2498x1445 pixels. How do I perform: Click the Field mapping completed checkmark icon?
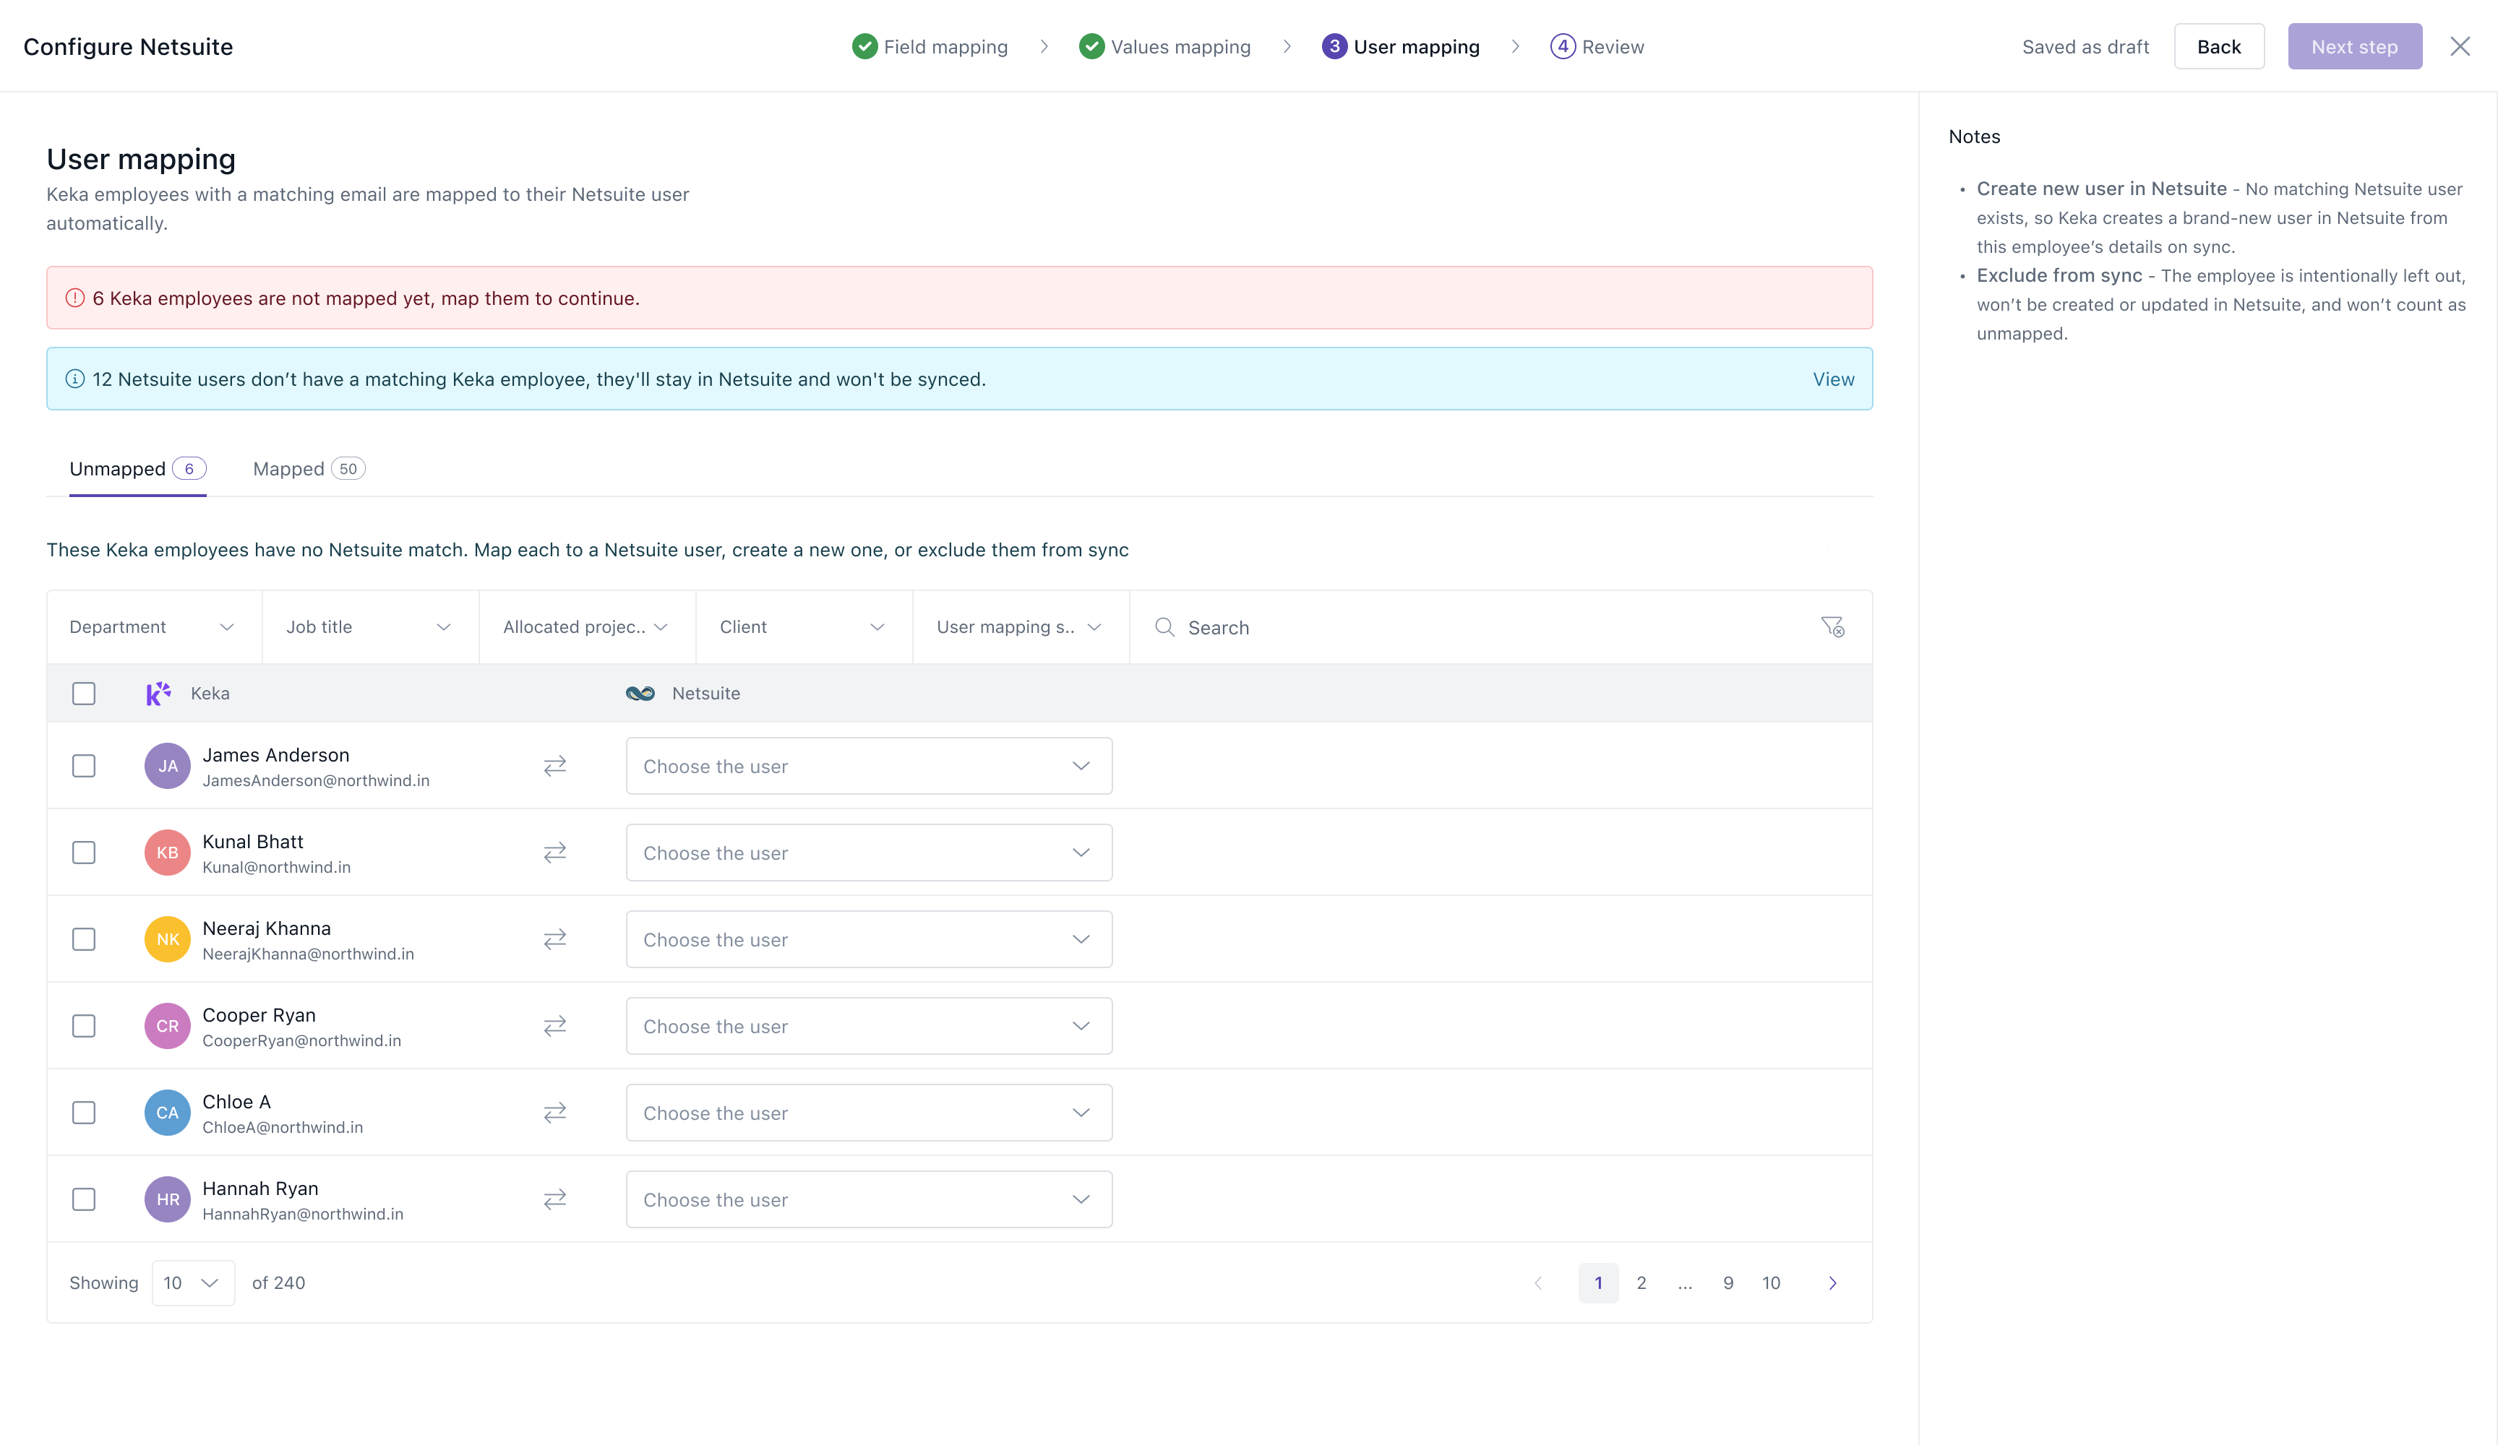coord(864,46)
